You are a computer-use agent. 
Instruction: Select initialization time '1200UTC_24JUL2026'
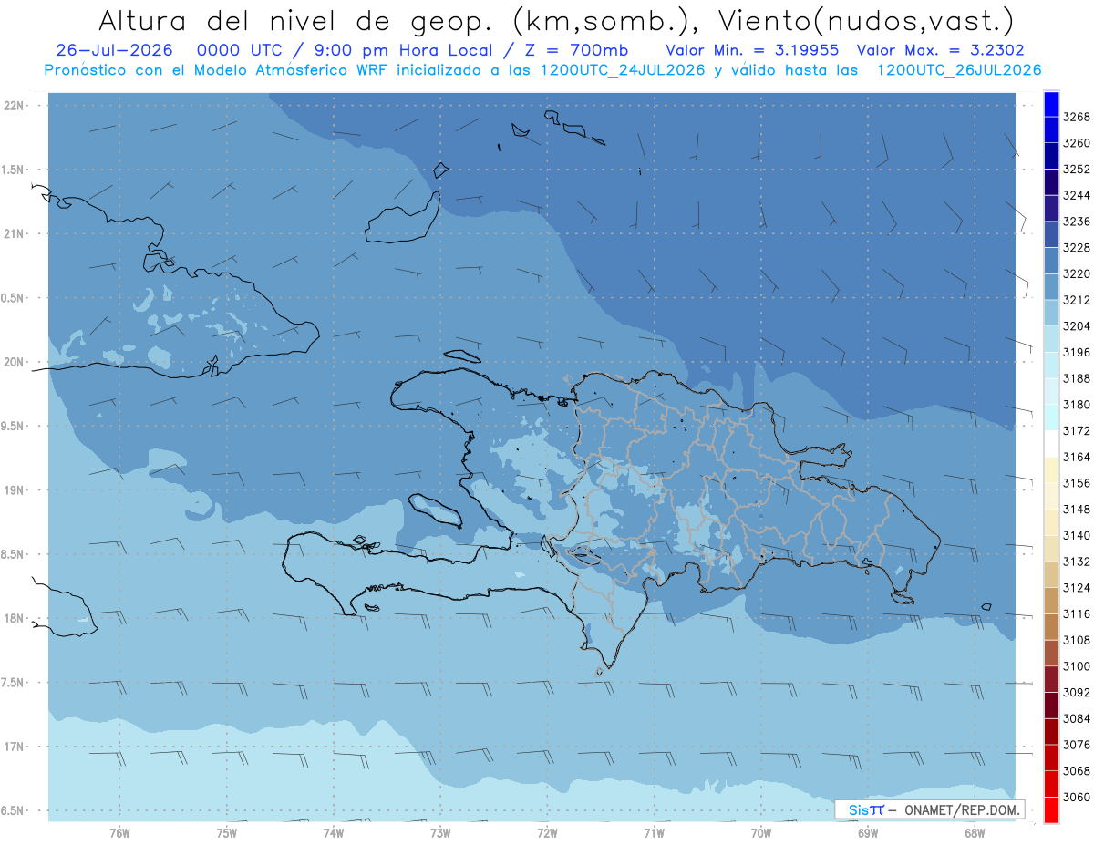(x=623, y=70)
